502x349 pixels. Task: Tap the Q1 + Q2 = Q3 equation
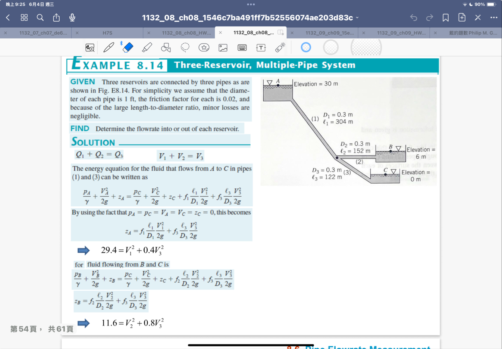[99, 155]
